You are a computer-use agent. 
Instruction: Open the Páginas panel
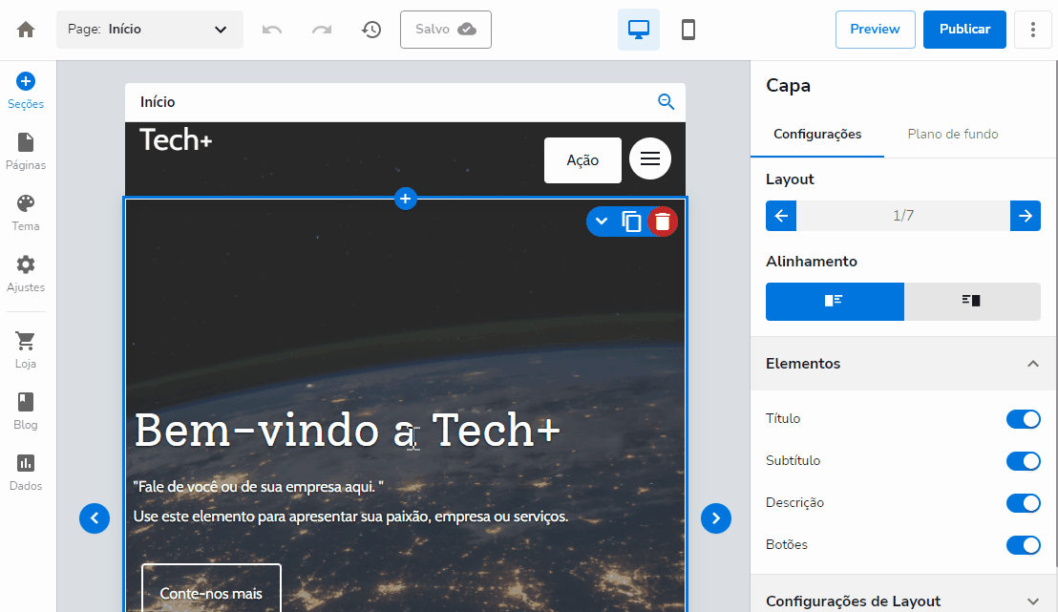coord(26,152)
